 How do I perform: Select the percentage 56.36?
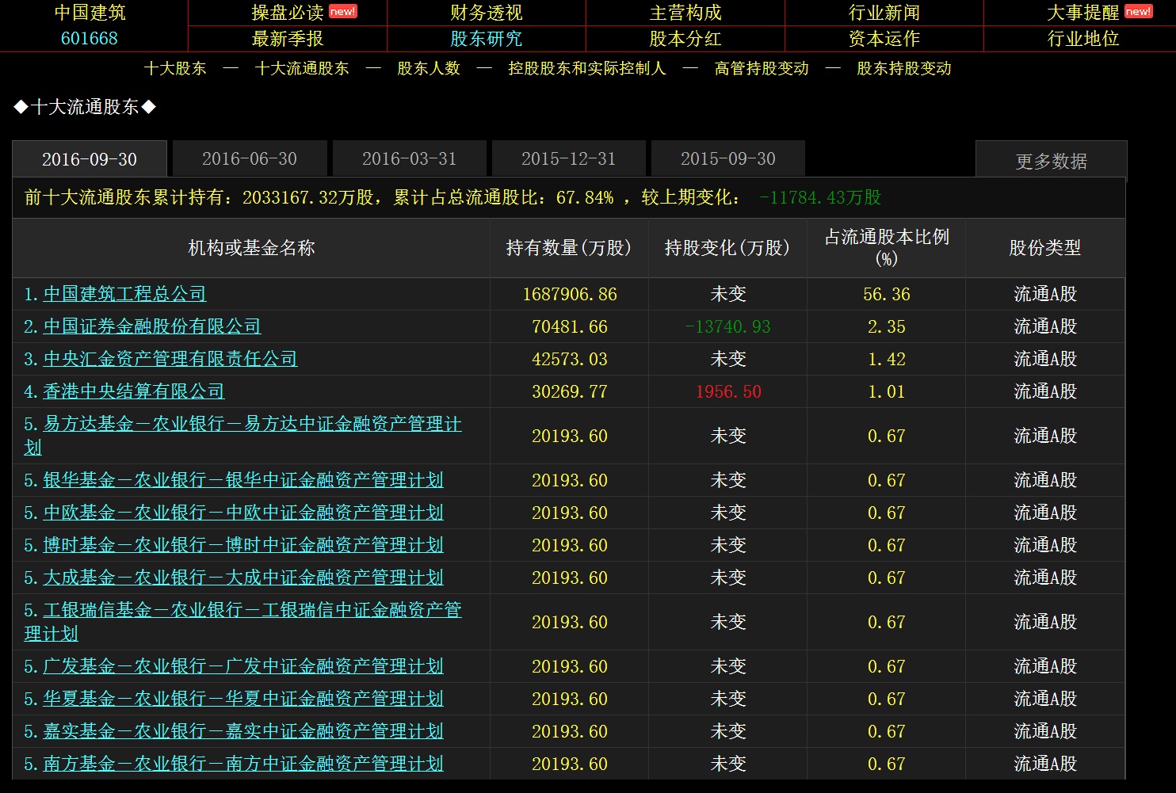point(887,295)
